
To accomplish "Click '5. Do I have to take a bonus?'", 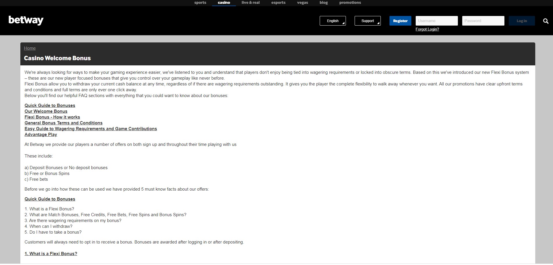I will (53, 232).
